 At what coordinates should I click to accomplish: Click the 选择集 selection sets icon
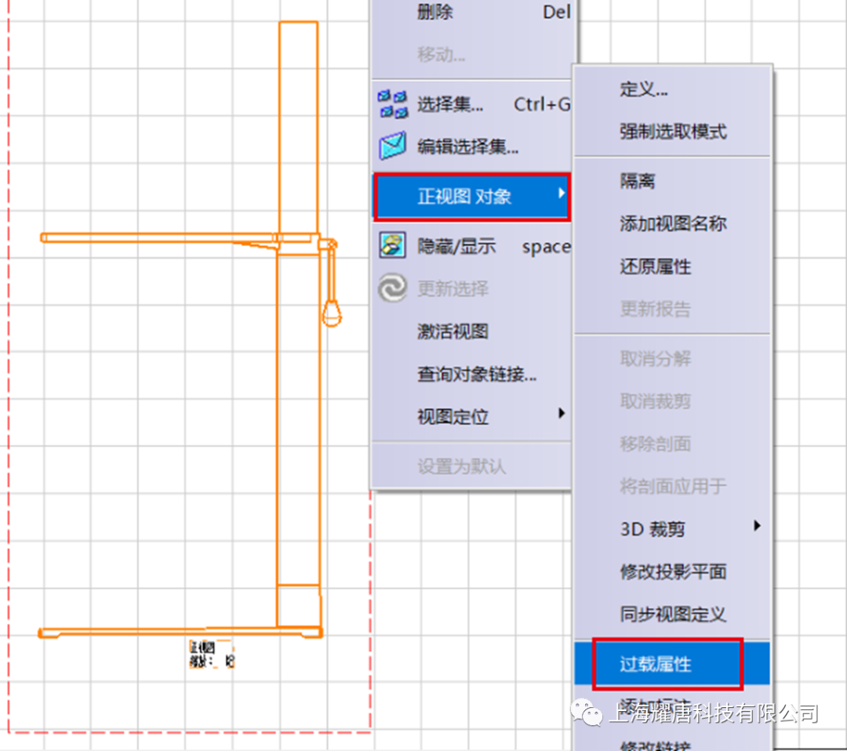(393, 103)
